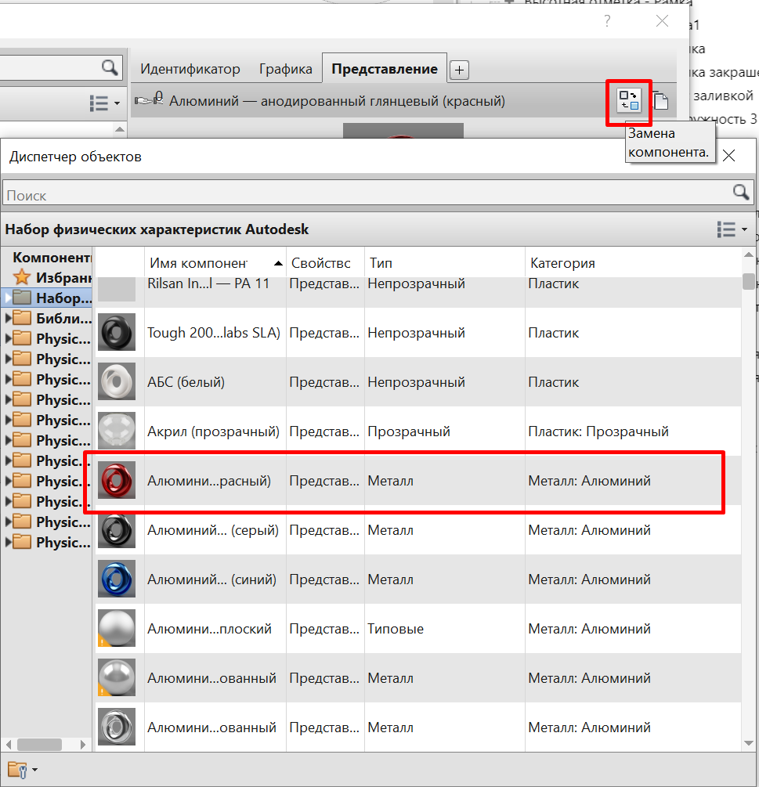Image resolution: width=759 pixels, height=787 pixels.
Task: Select the Представление tab
Action: (385, 68)
